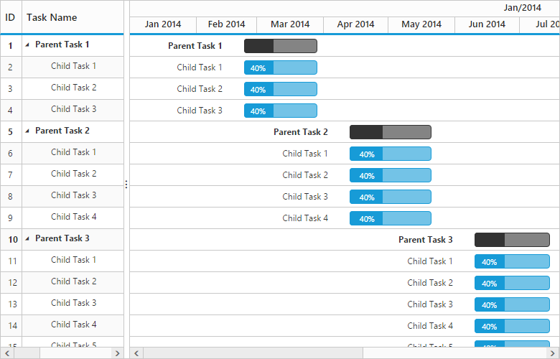Click Parent Task 3 summary bar
The image size is (560, 359).
click(x=512, y=240)
